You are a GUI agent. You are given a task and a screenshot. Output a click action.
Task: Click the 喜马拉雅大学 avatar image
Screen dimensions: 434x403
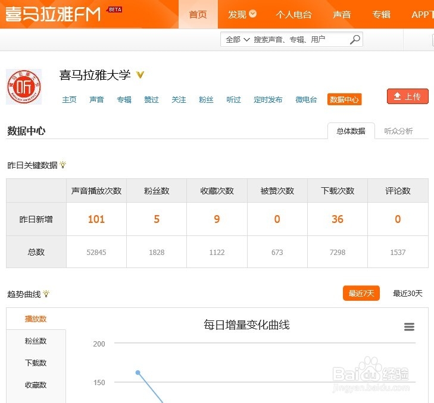24,87
